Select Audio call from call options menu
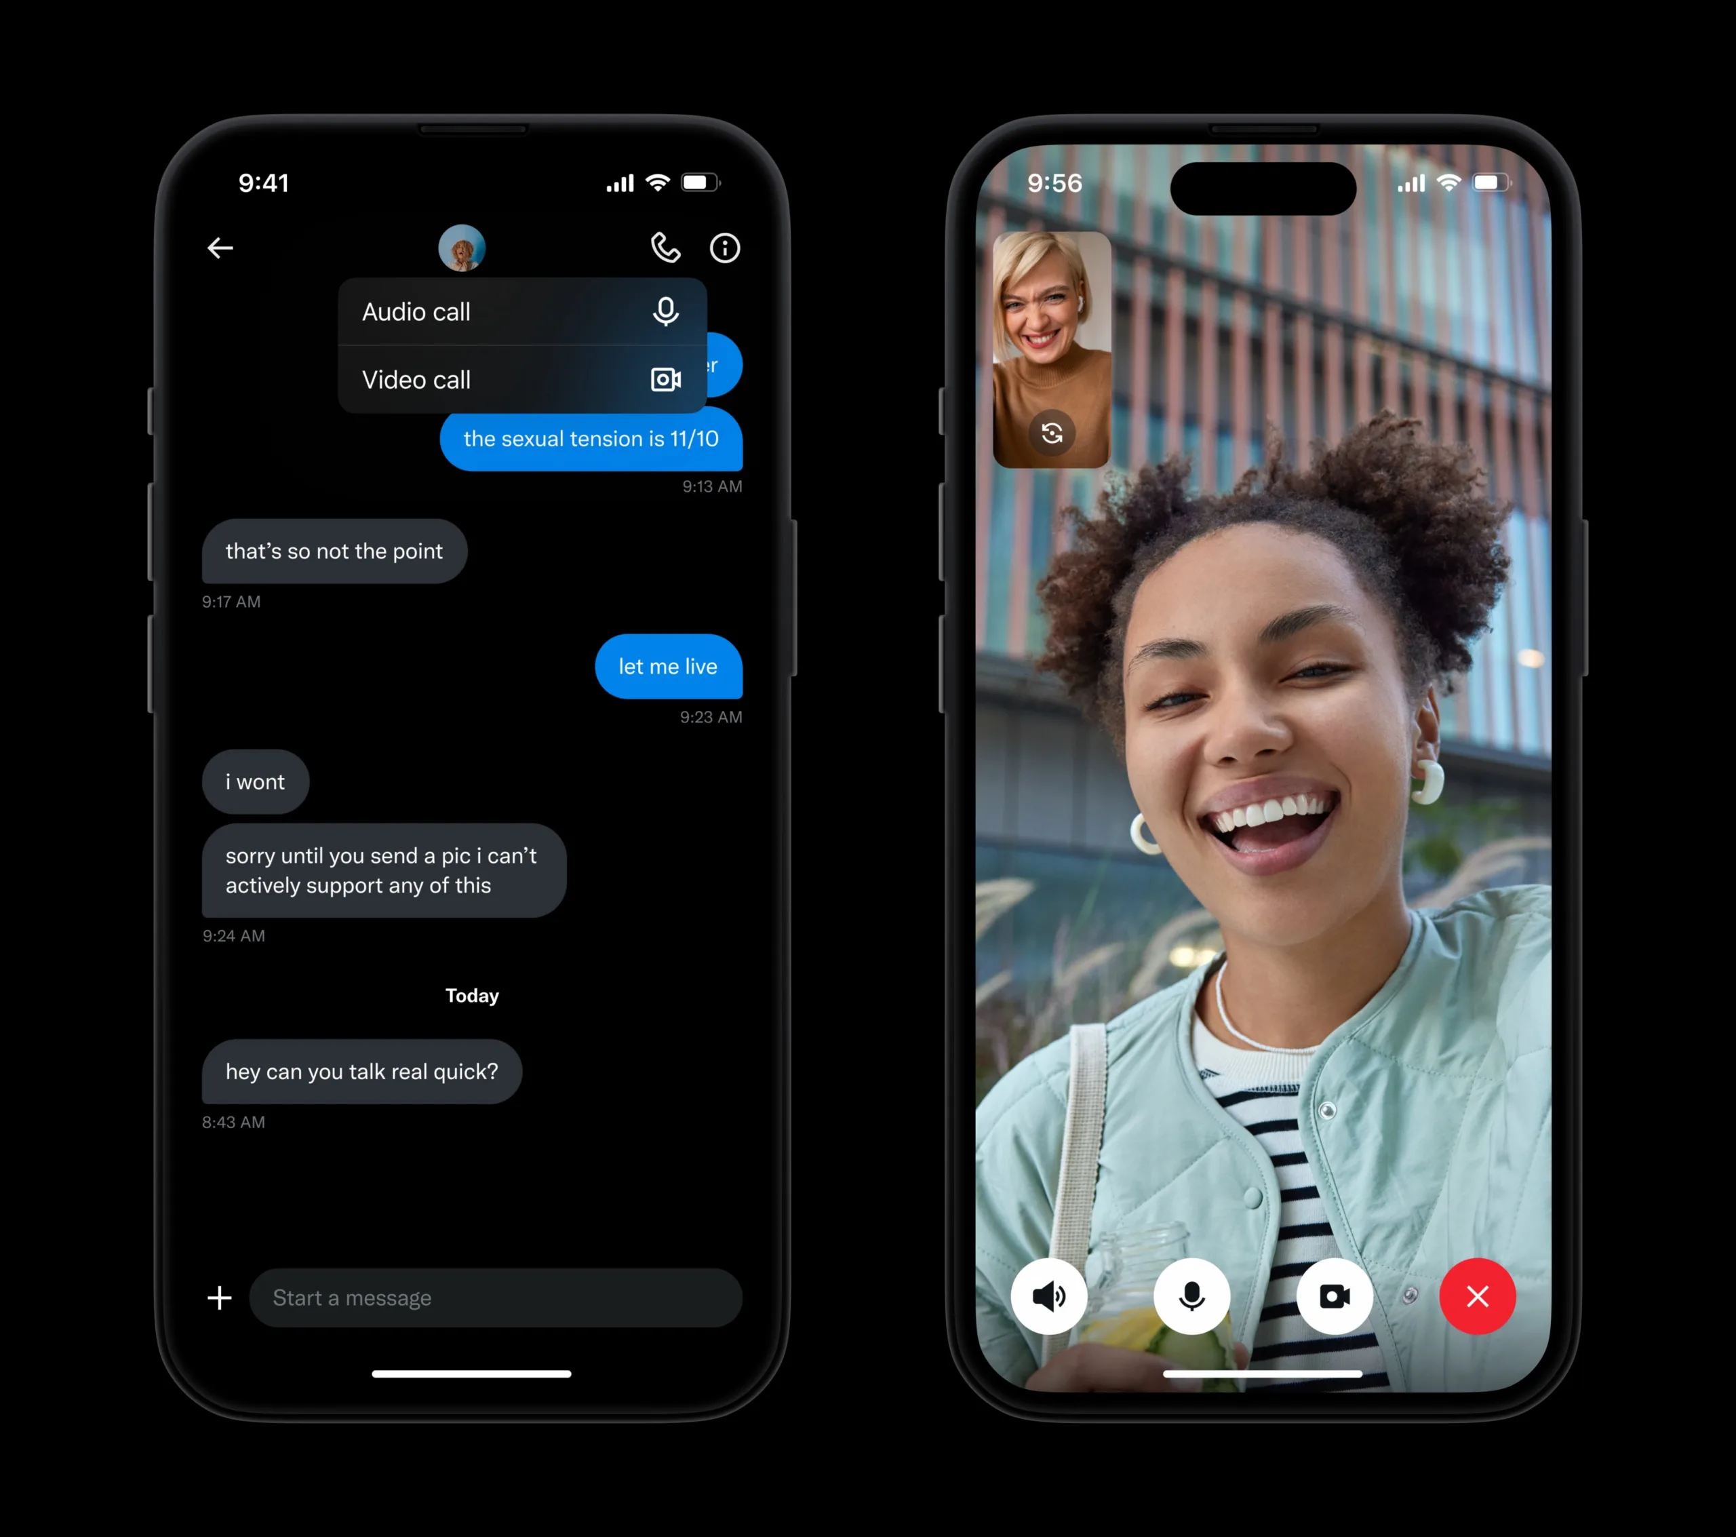This screenshot has width=1736, height=1537. [x=512, y=311]
